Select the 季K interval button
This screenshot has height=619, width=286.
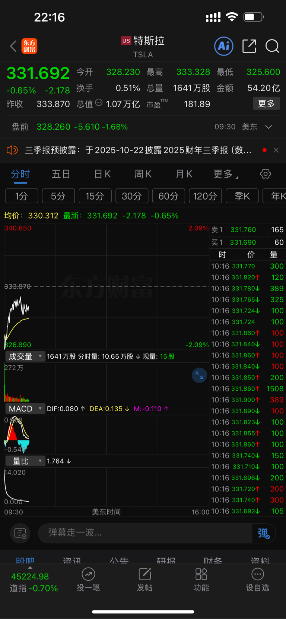[x=242, y=196]
